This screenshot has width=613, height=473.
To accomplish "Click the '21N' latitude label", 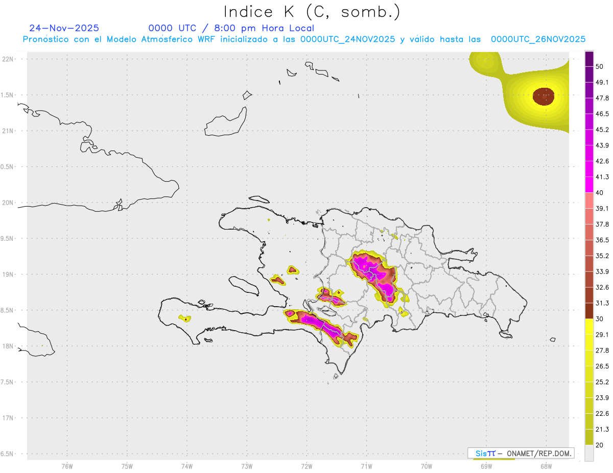I will coord(8,131).
